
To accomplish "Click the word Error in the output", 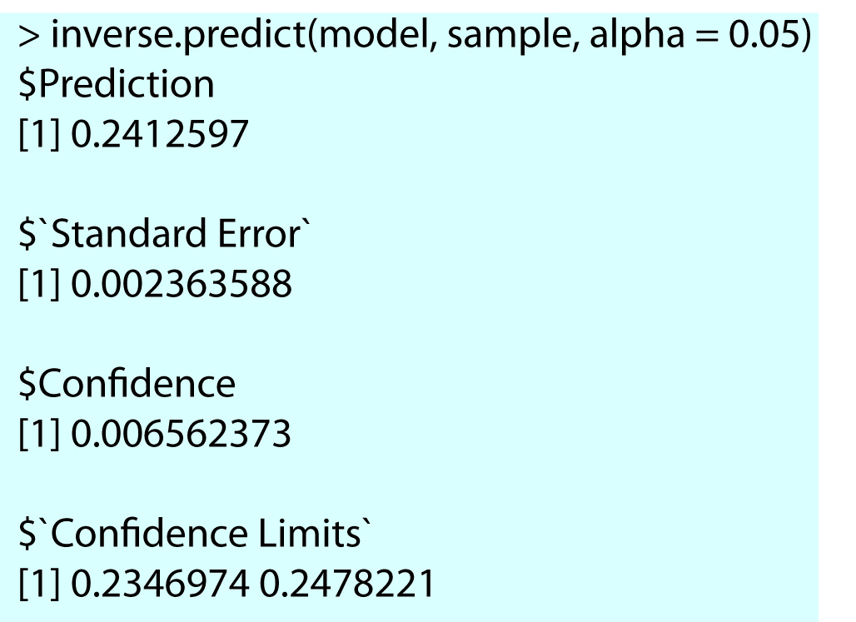I will (257, 234).
